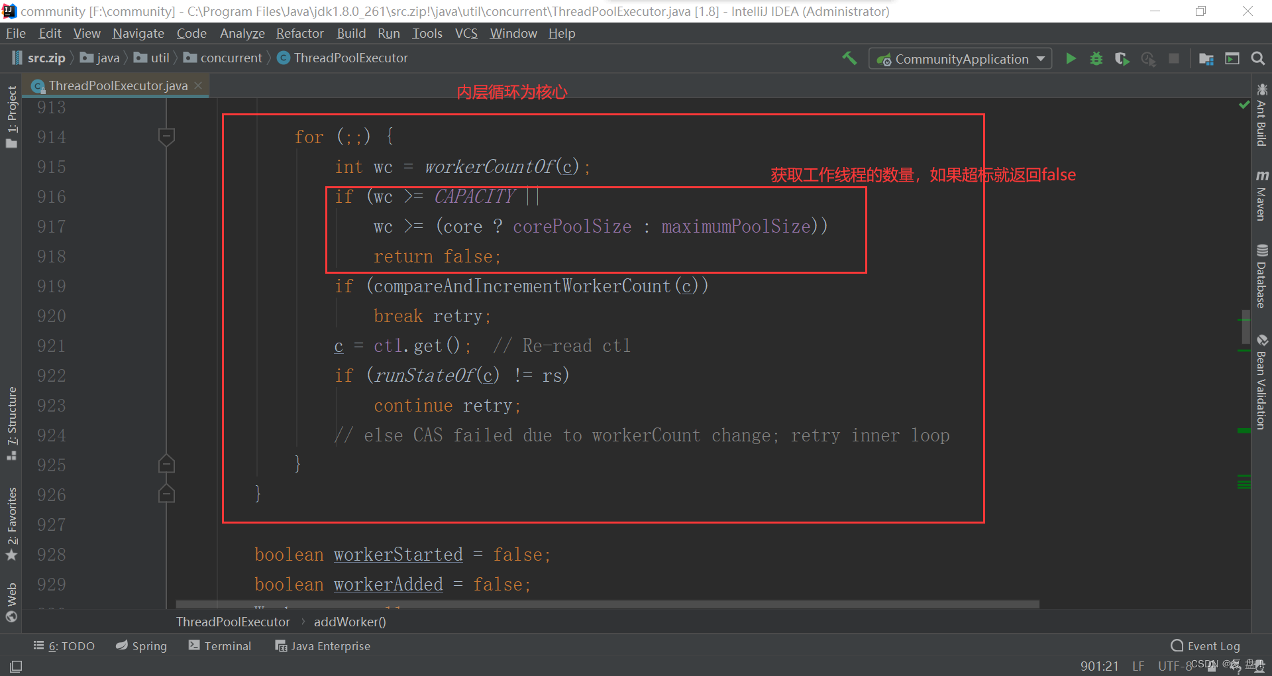Open the Code menu
The image size is (1272, 676).
point(191,33)
